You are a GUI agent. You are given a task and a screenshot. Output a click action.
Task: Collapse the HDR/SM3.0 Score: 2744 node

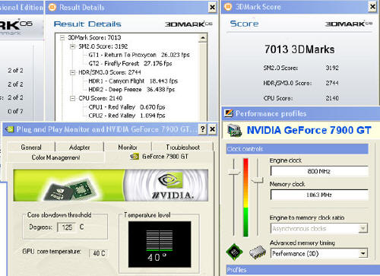72,73
